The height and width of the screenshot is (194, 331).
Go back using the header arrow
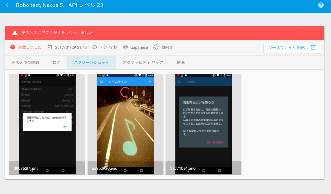tap(8, 5)
